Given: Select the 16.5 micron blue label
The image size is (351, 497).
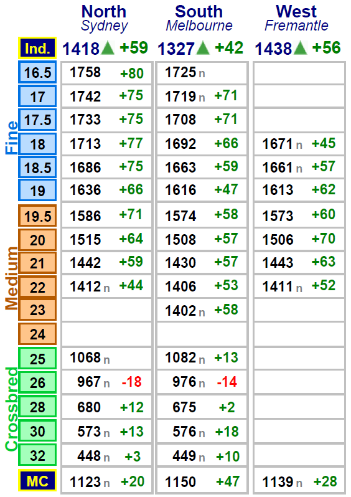Looking at the screenshot, I should (37, 73).
